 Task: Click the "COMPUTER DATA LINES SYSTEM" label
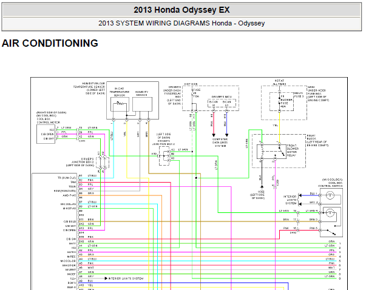point(220,143)
